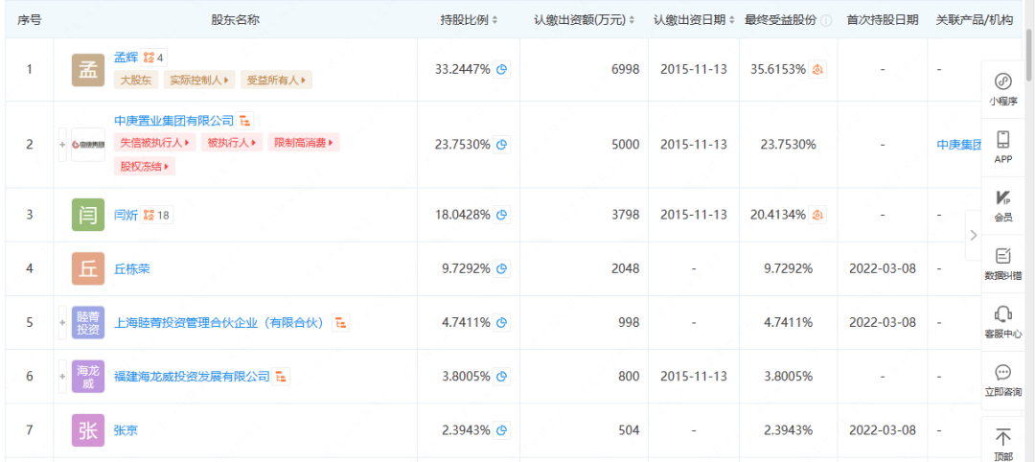This screenshot has width=1035, height=462.
Task: Click info icon beside 最终受益股份 header
Action: tap(826, 20)
